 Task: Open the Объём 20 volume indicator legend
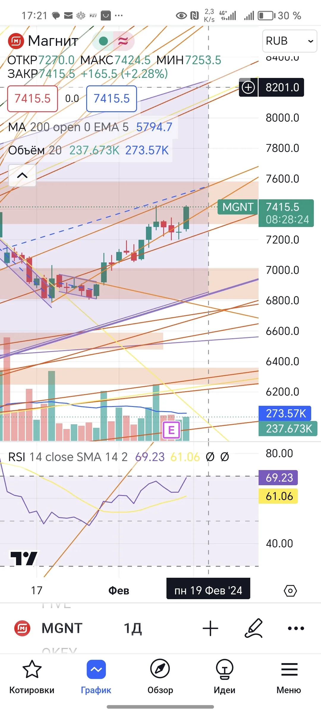click(88, 150)
